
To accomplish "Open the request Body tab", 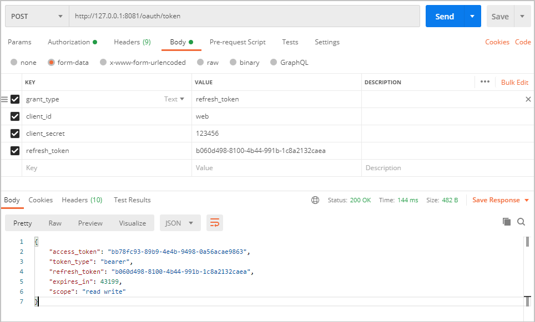I will coord(181,42).
